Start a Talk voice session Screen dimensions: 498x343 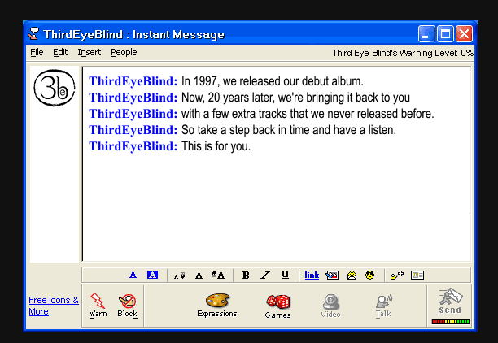pyautogui.click(x=383, y=306)
